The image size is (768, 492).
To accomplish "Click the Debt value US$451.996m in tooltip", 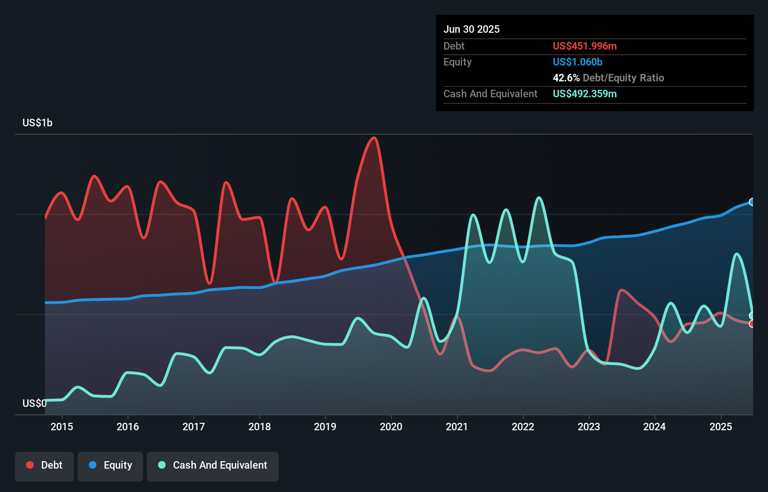I will 585,46.
